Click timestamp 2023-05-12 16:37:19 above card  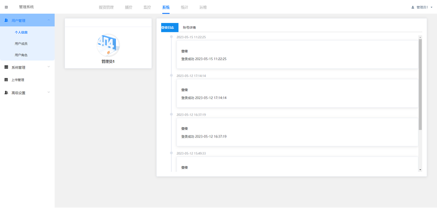(191, 115)
